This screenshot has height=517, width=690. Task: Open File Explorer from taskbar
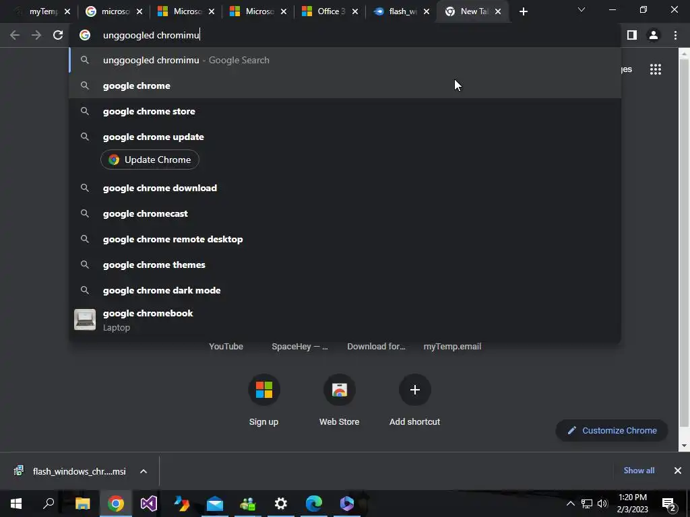tap(83, 504)
